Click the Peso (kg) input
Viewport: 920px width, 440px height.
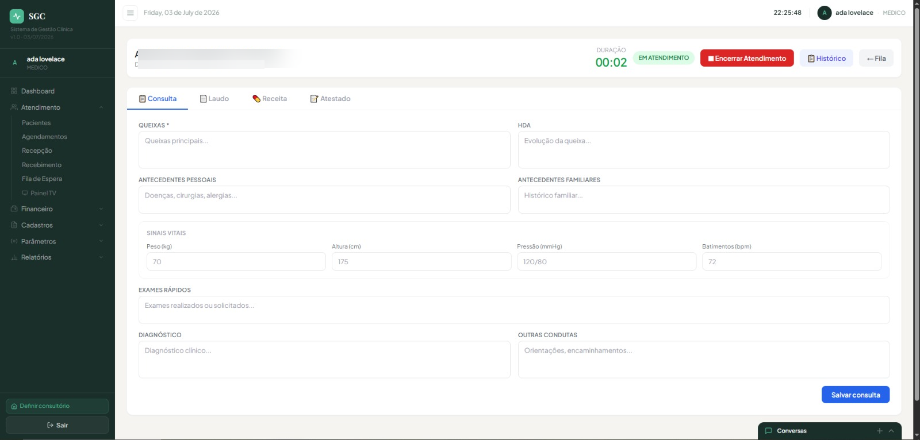coord(236,261)
